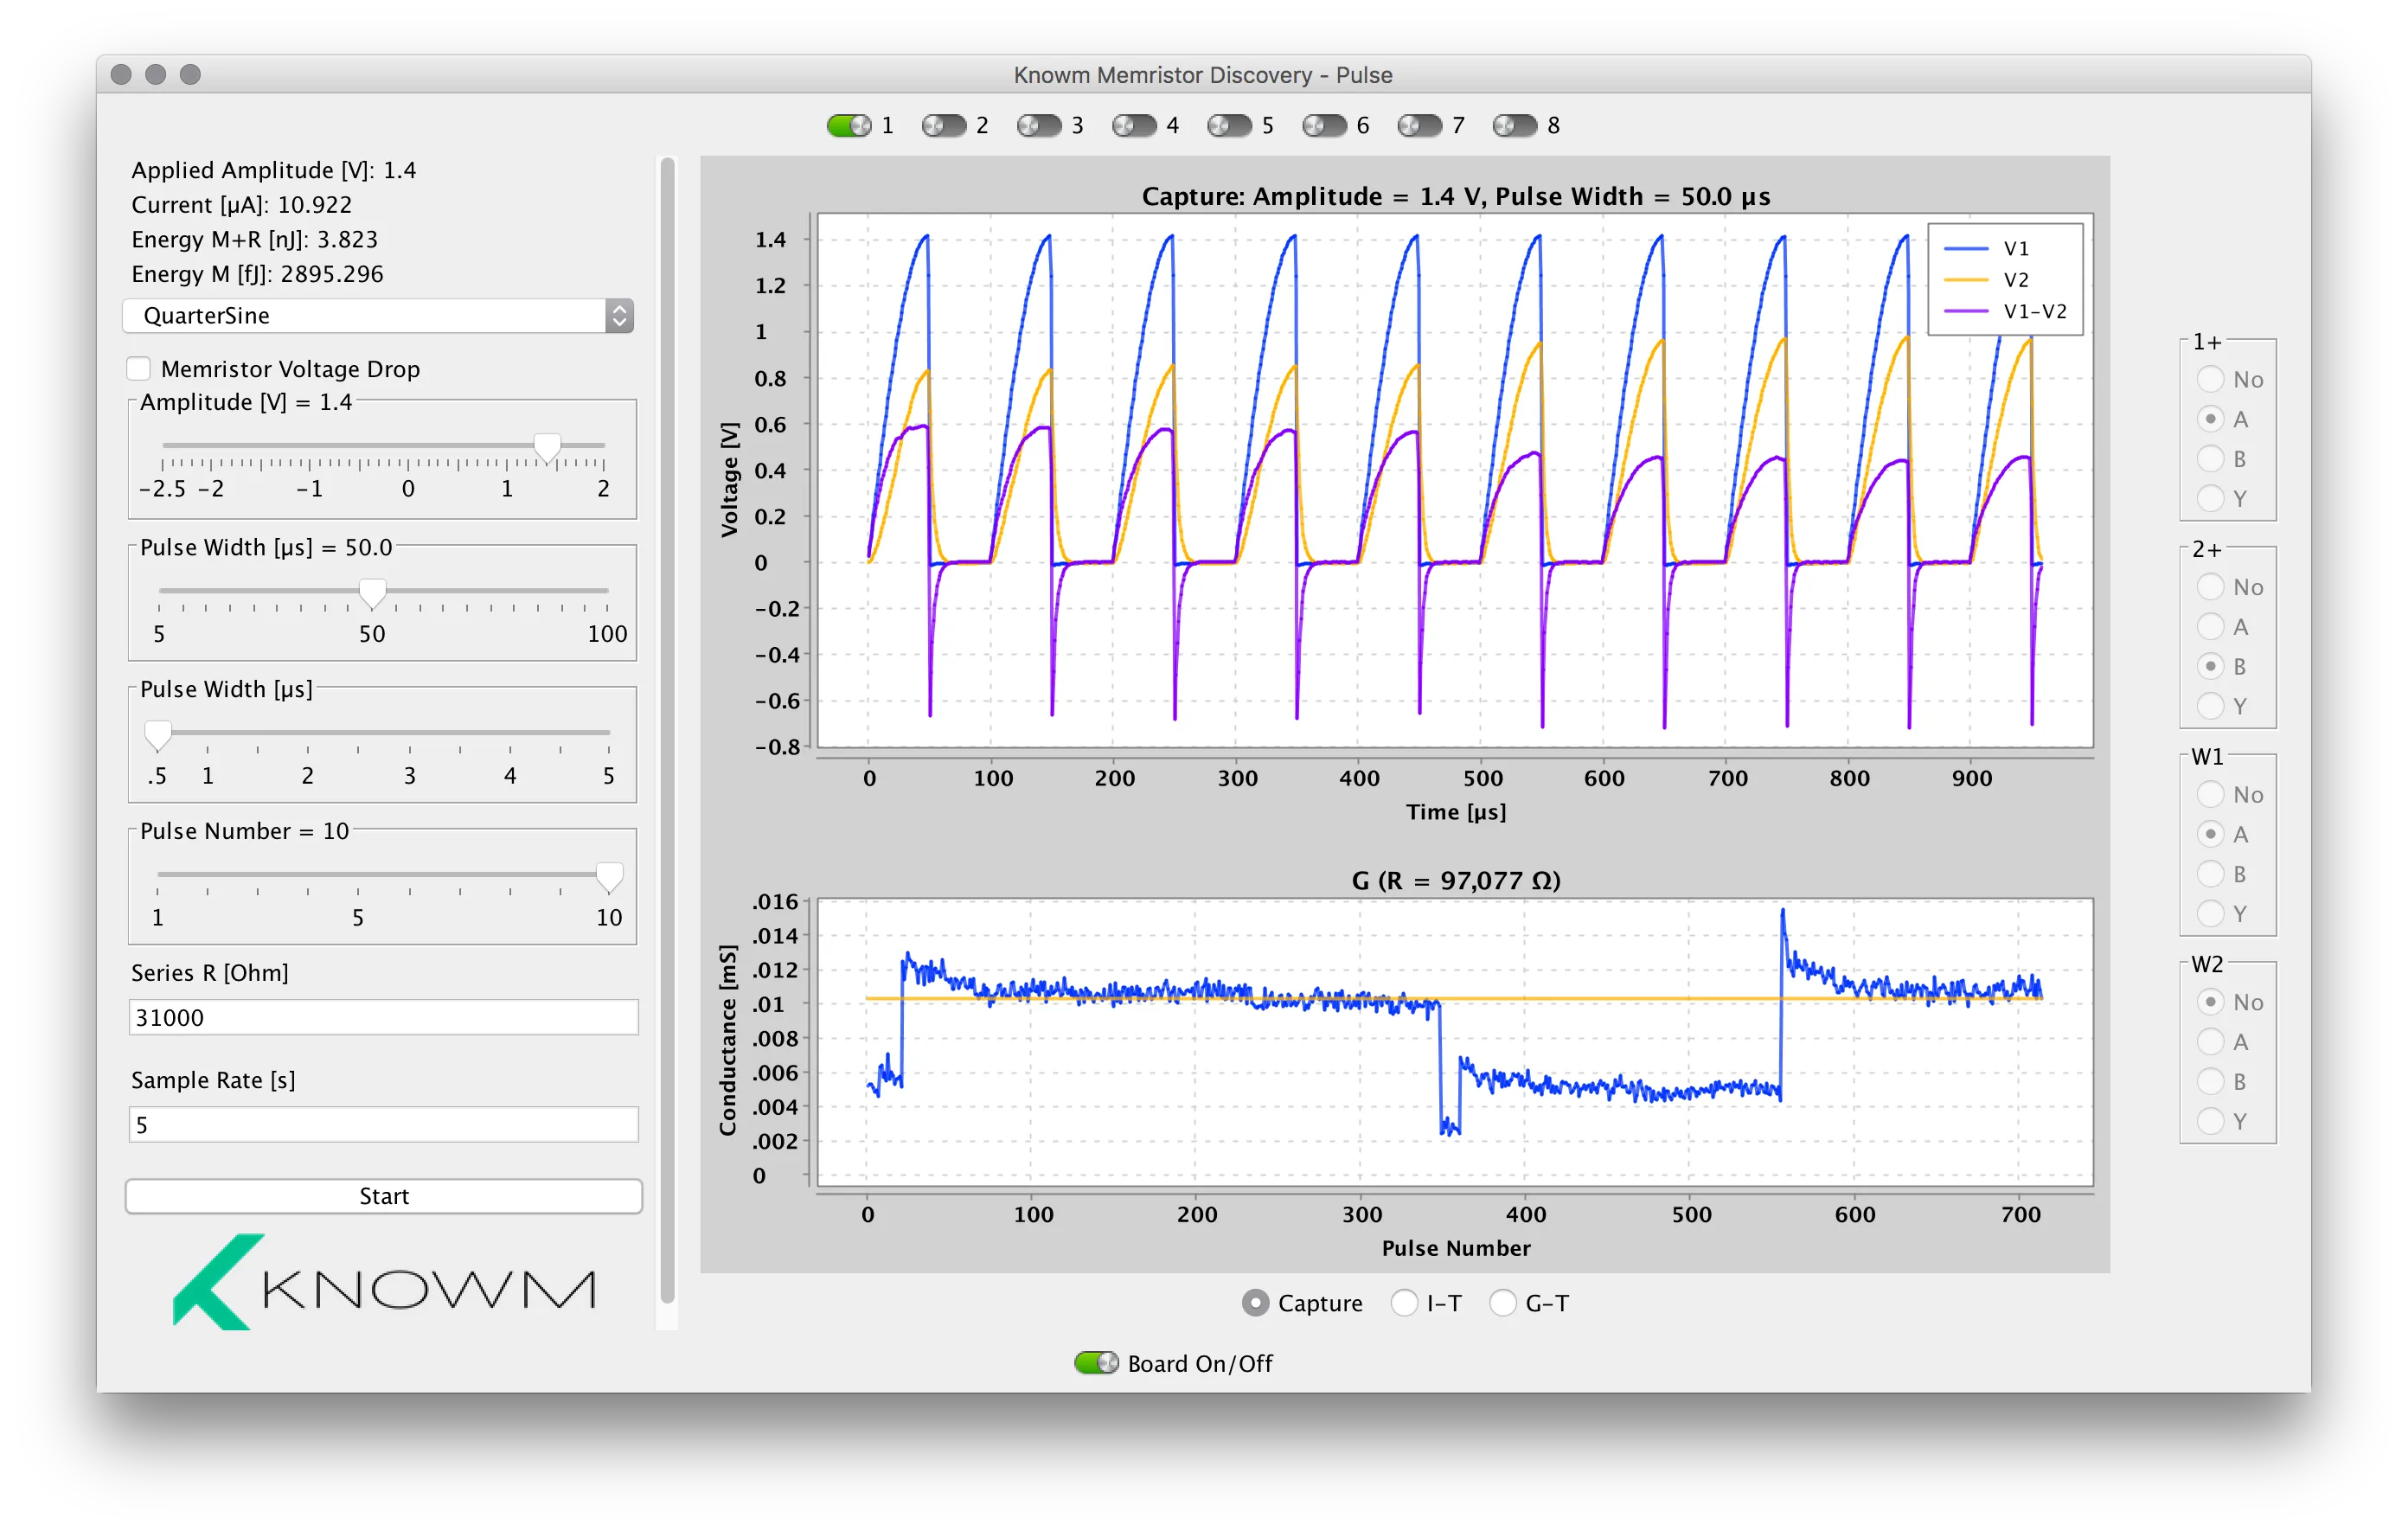
Task: Open the QuarterSine waveform dropdown
Action: pyautogui.click(x=378, y=316)
